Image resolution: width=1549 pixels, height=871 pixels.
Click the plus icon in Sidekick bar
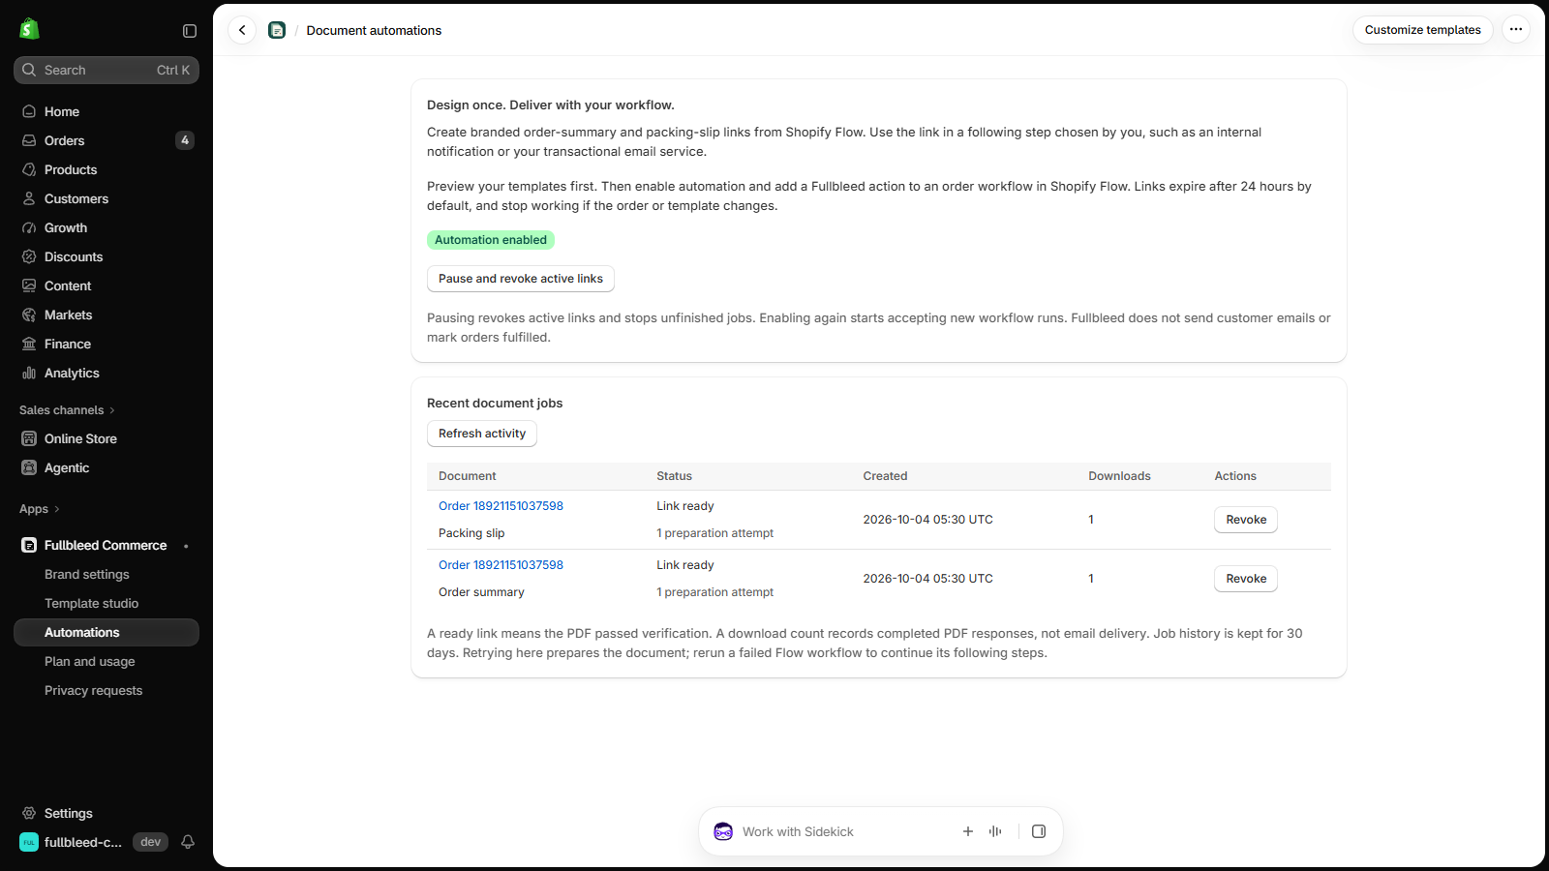tap(968, 831)
